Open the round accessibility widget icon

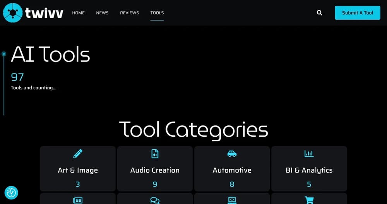point(11,193)
